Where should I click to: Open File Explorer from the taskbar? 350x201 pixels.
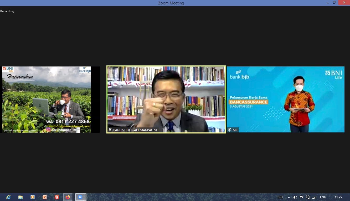coord(20,197)
